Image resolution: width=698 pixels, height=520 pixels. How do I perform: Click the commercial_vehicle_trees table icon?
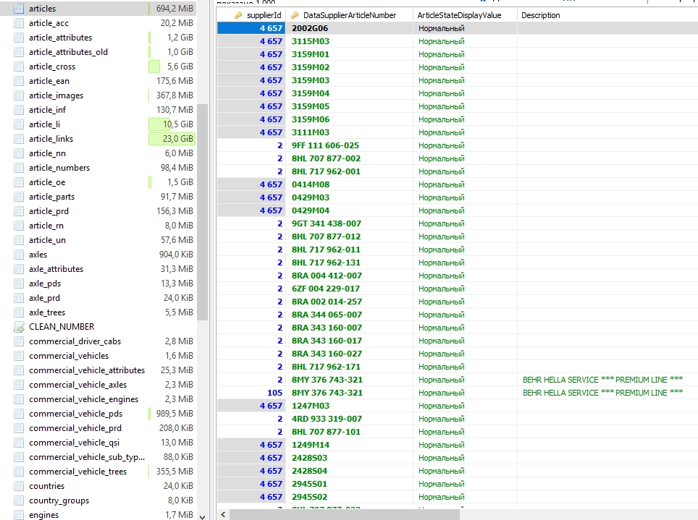(x=19, y=471)
